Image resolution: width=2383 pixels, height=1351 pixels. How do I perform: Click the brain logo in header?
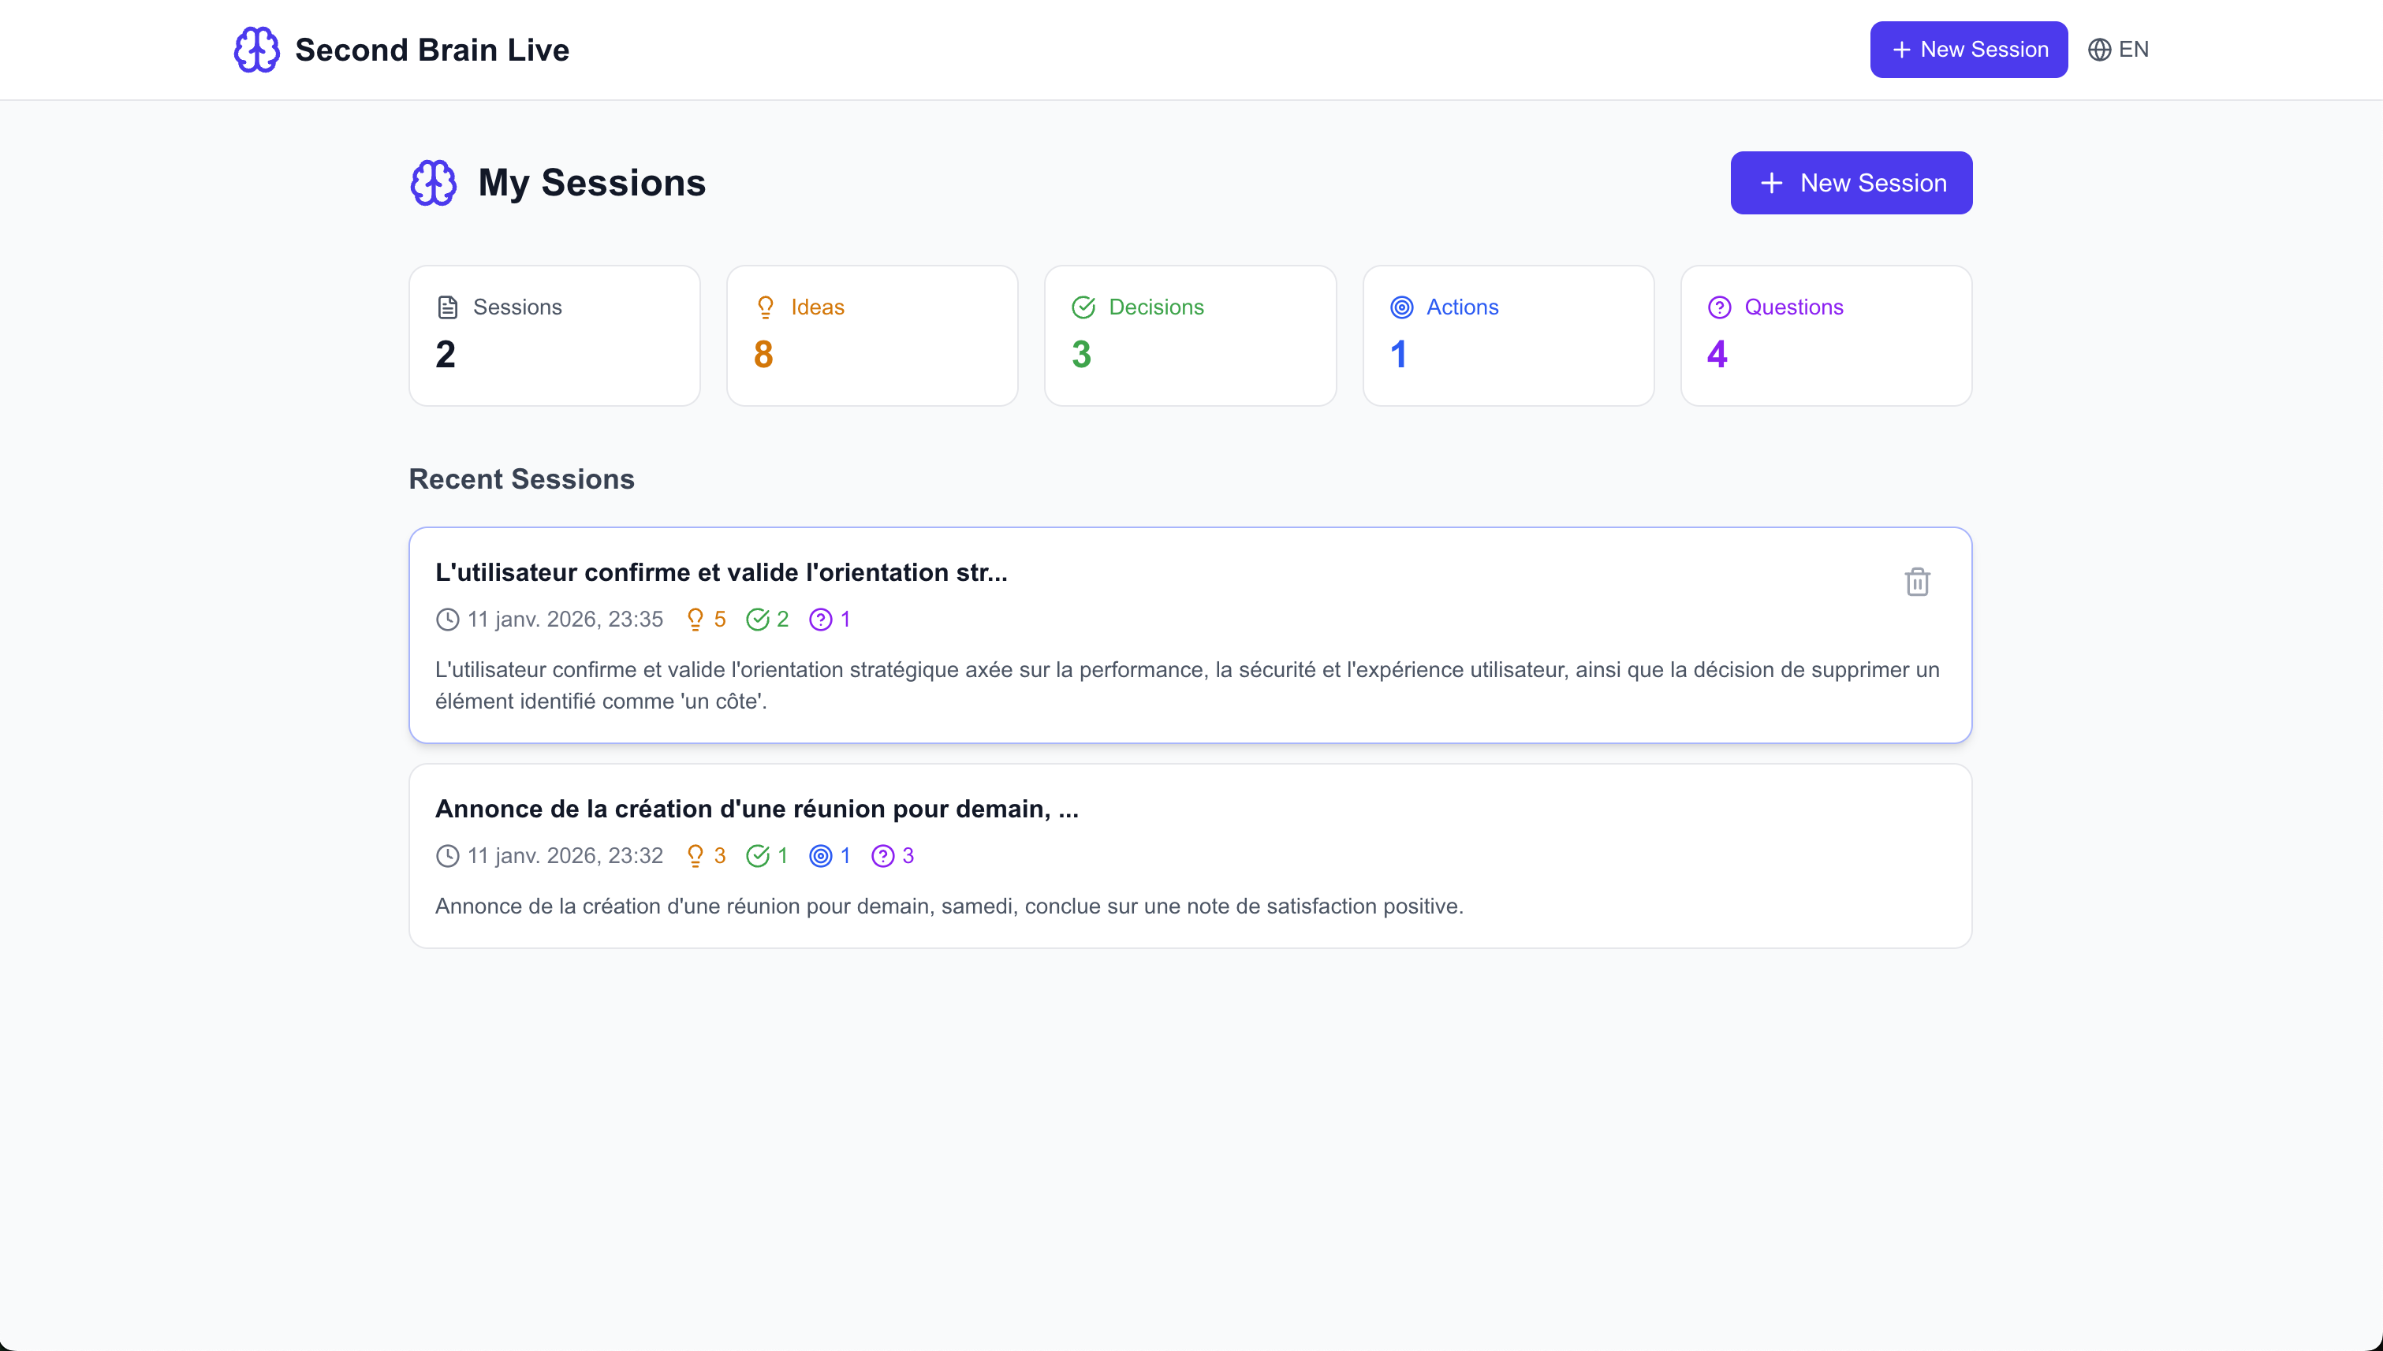click(x=256, y=49)
